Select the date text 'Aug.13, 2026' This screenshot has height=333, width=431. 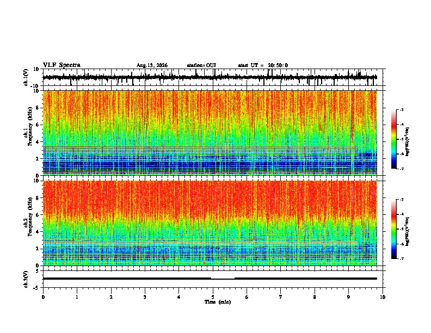tap(152, 65)
